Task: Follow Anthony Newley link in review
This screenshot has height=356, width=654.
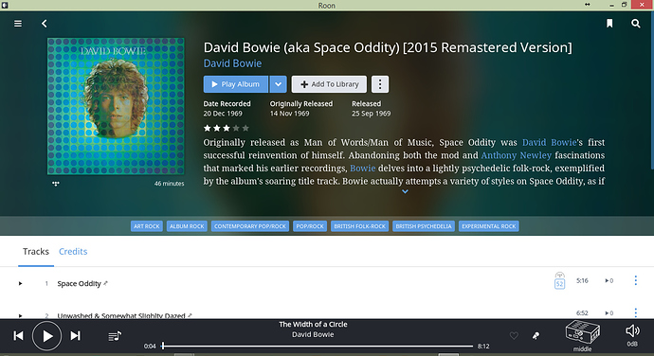Action: click(517, 155)
